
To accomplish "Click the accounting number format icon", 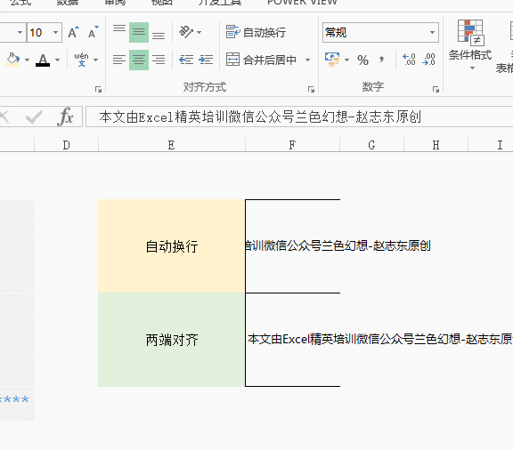I will (x=331, y=60).
